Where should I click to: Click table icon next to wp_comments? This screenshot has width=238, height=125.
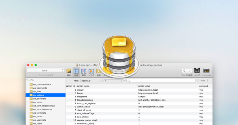pos(31,88)
